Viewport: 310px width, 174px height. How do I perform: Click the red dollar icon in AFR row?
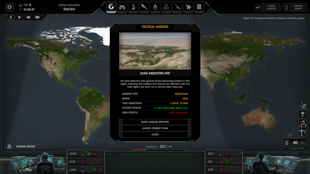point(221,170)
